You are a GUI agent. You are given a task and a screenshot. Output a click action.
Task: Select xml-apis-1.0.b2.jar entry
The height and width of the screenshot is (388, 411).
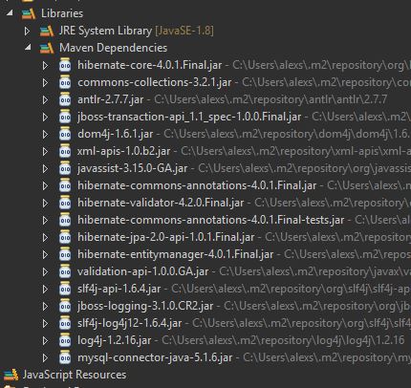(x=124, y=151)
